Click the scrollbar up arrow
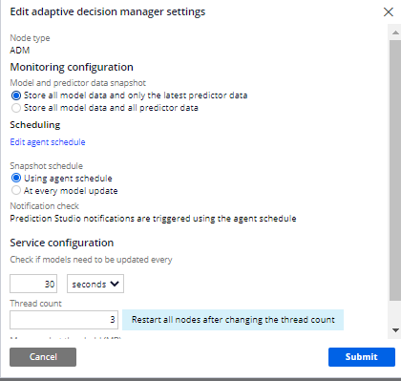 coord(395,32)
